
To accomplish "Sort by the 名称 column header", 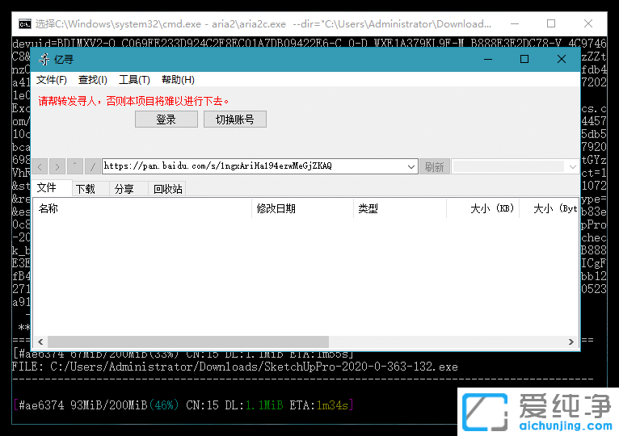I will coord(142,208).
